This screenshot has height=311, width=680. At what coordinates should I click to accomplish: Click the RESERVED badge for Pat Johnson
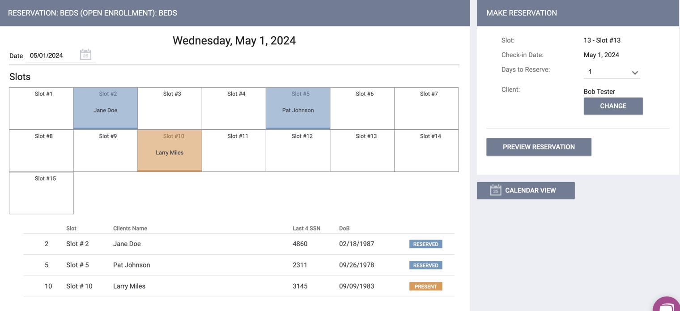[x=425, y=265]
